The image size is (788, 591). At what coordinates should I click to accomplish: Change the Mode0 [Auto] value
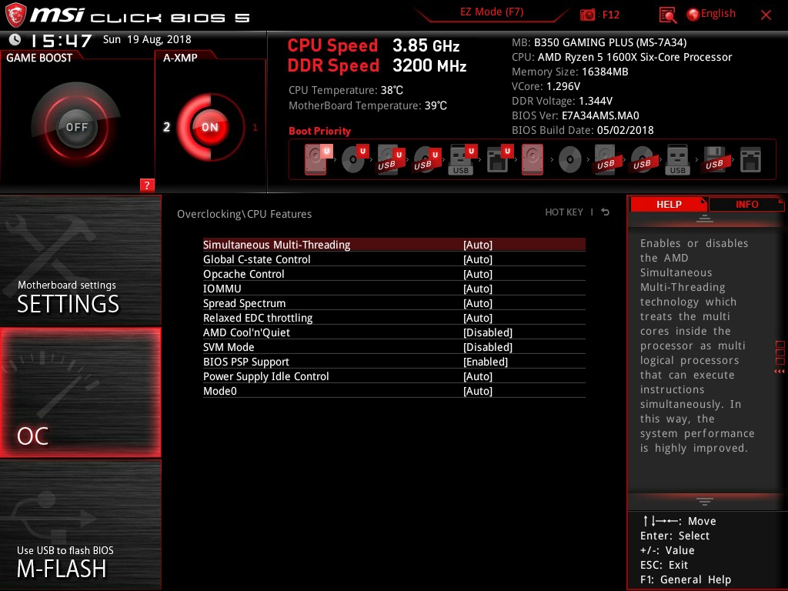pos(477,390)
